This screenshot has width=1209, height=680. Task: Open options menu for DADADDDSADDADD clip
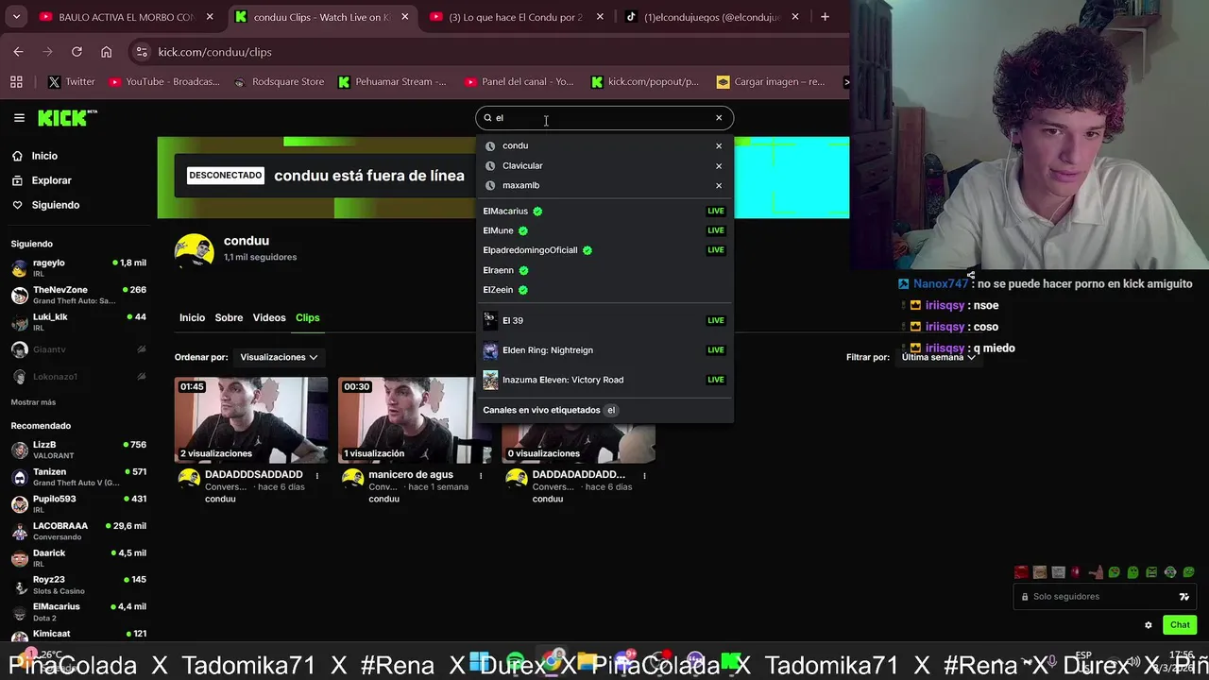[317, 476]
